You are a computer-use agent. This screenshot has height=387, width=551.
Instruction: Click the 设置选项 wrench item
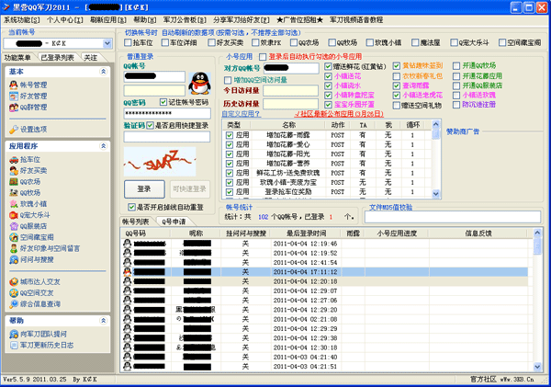tap(33, 130)
